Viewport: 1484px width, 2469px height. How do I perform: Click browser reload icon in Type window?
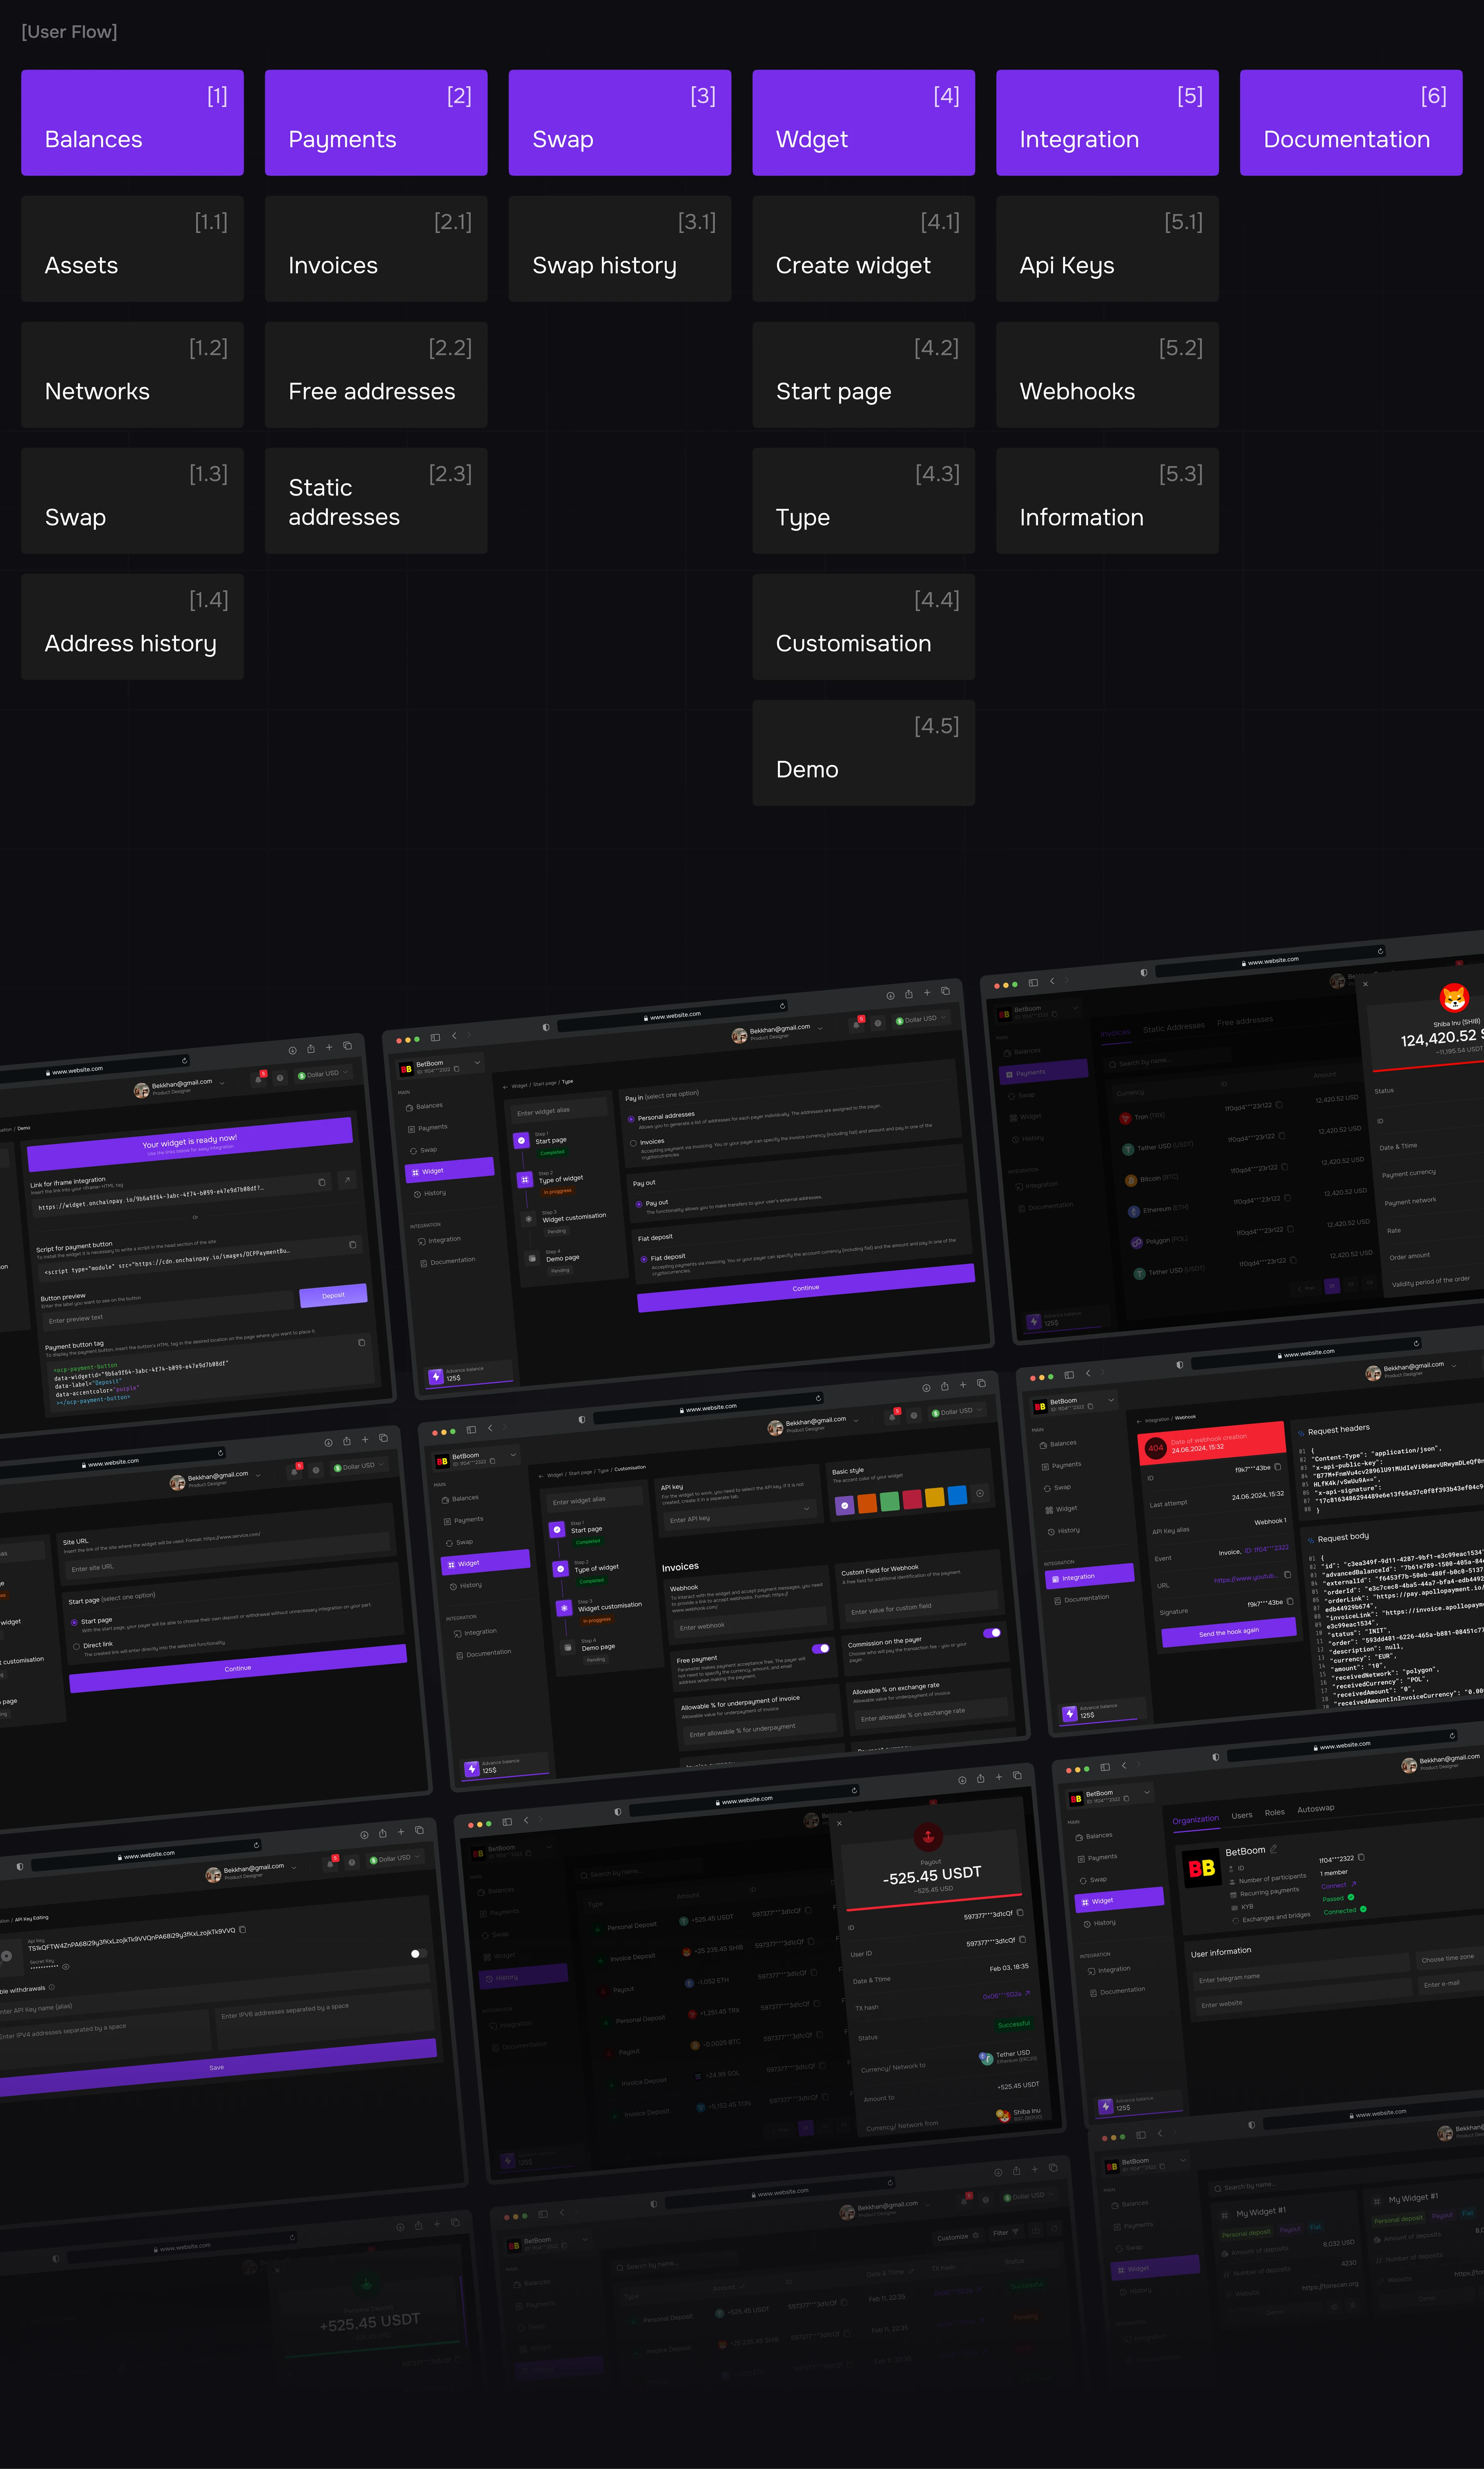click(782, 1006)
